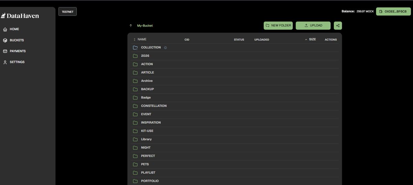Open the Badge folder name
Viewport: 413px width, 185px height.
[x=146, y=98]
